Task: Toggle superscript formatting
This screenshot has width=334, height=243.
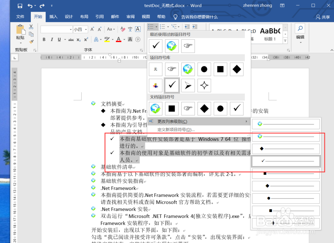Action: coord(86,39)
